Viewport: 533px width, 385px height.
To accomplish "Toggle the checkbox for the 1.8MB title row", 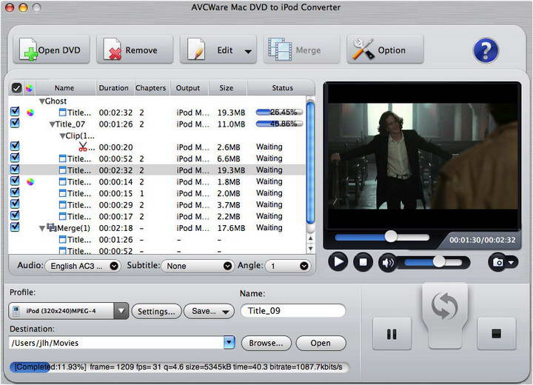I will click(15, 181).
